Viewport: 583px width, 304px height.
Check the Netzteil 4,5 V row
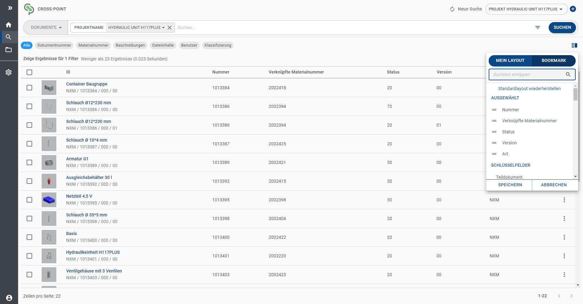point(29,200)
